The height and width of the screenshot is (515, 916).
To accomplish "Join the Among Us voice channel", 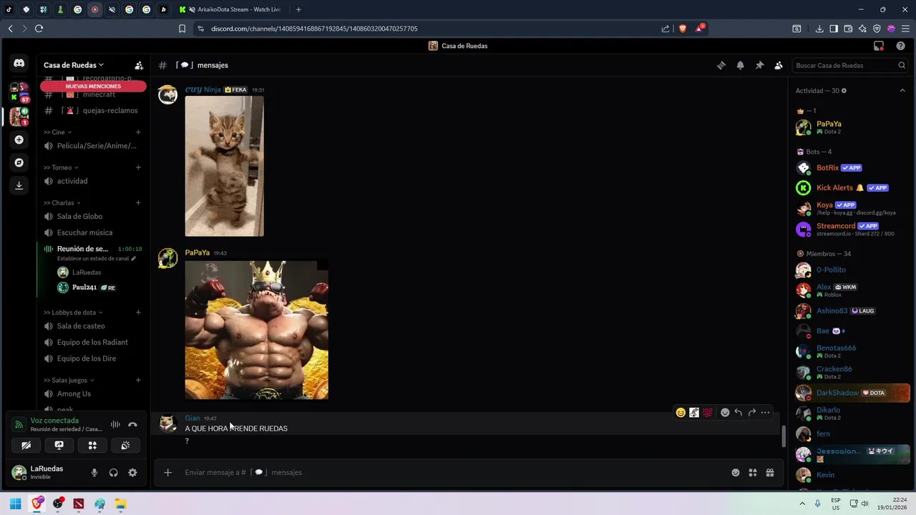I will pyautogui.click(x=93, y=393).
